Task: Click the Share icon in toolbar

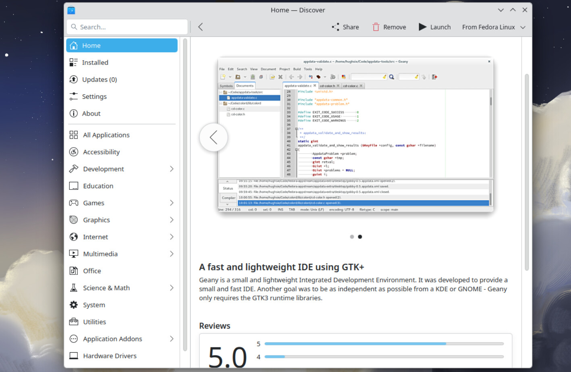Action: click(x=335, y=27)
